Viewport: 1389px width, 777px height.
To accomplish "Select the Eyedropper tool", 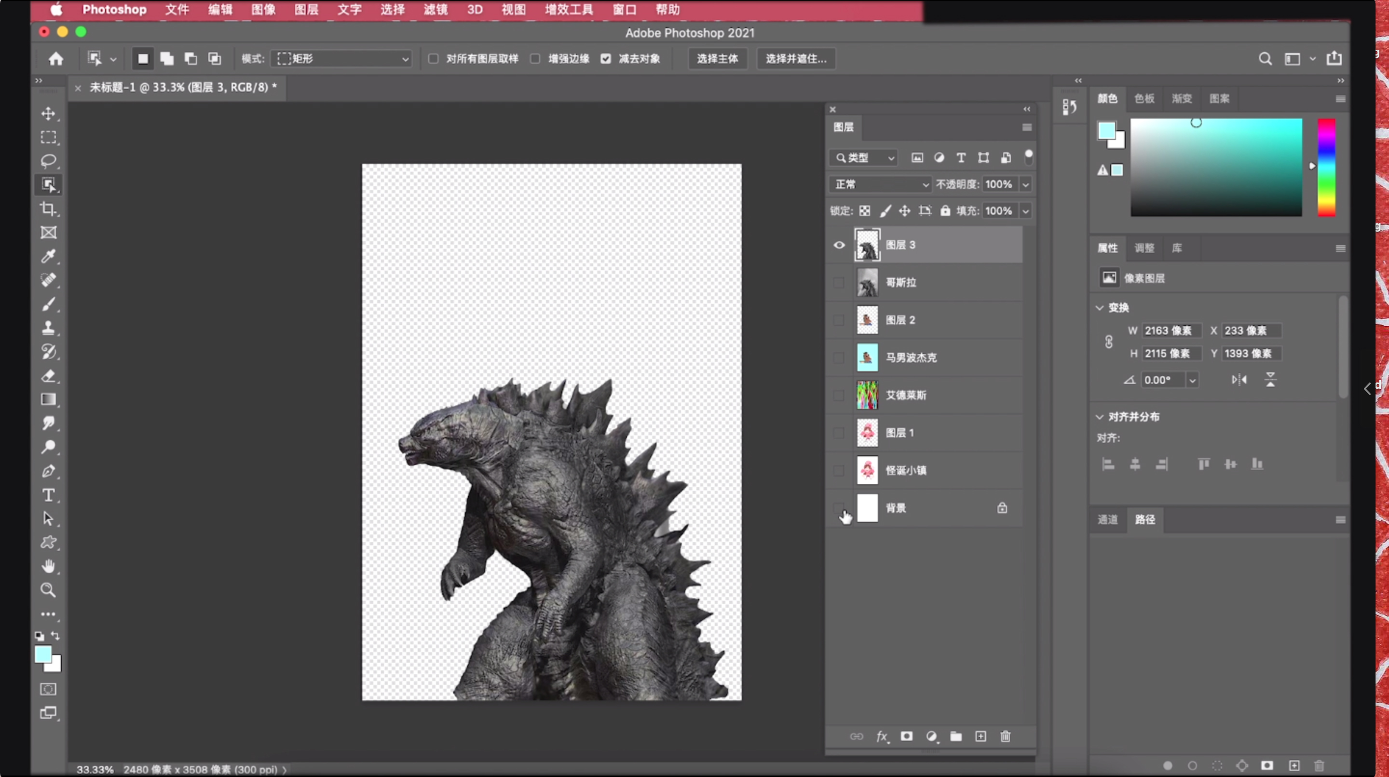I will (49, 256).
